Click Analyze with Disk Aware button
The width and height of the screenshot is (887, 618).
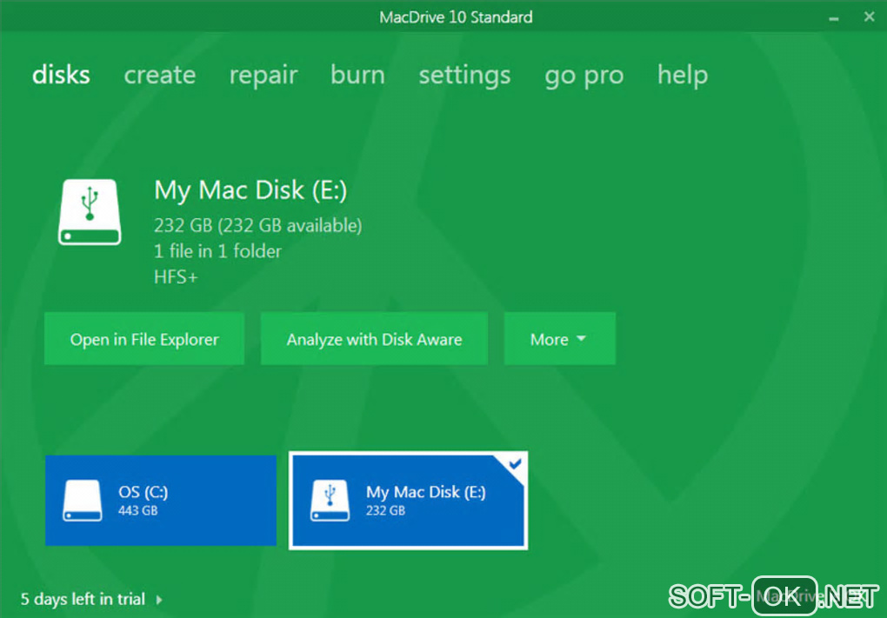(374, 339)
